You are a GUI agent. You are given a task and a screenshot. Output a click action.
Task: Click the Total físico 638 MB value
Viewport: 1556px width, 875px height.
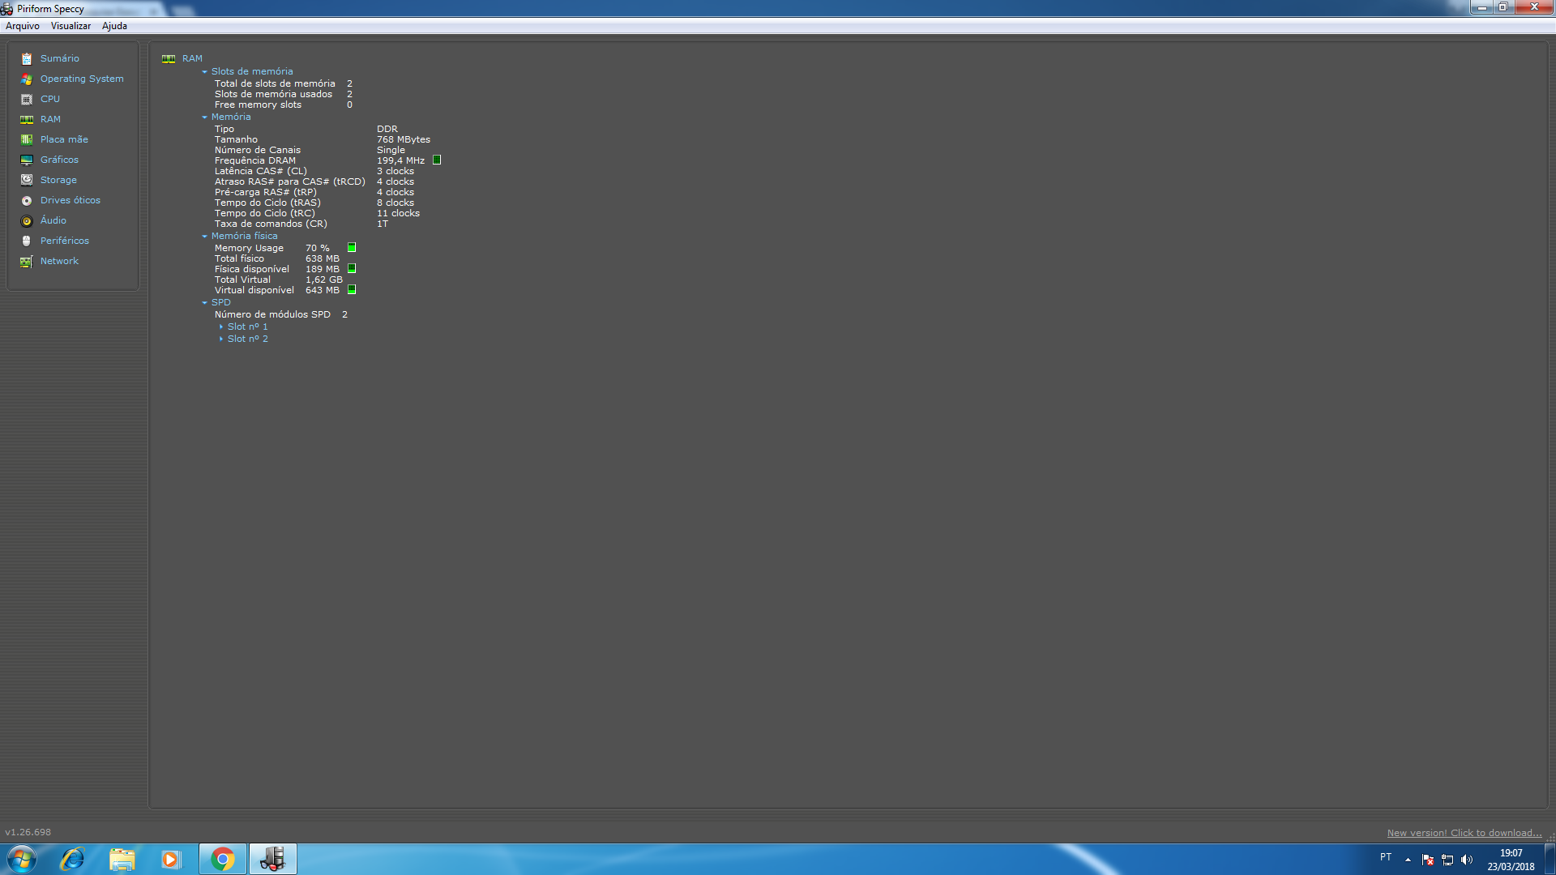[323, 258]
